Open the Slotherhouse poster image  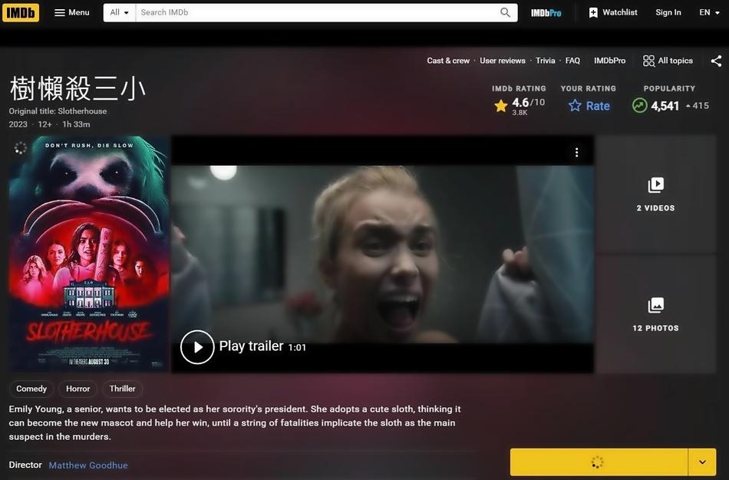point(89,254)
